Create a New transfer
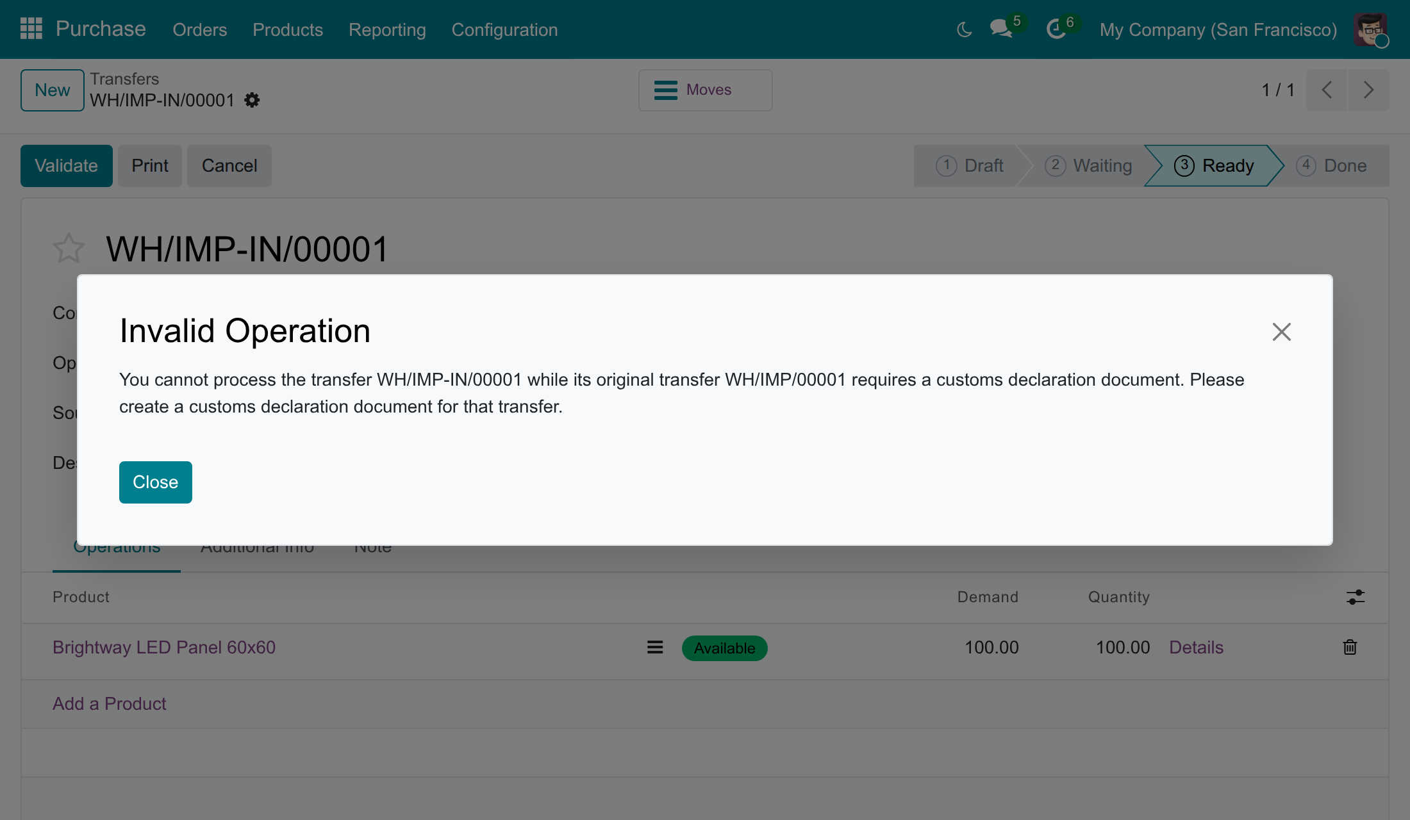The image size is (1410, 820). click(x=53, y=90)
